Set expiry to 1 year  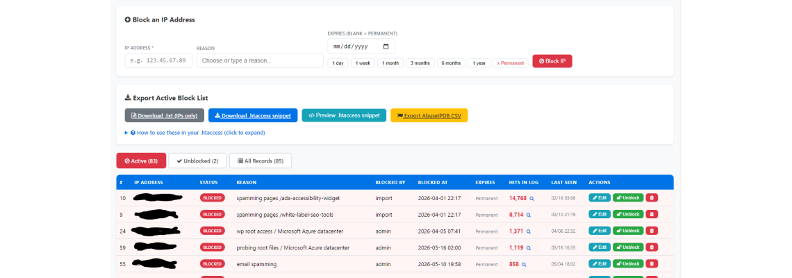pyautogui.click(x=479, y=63)
